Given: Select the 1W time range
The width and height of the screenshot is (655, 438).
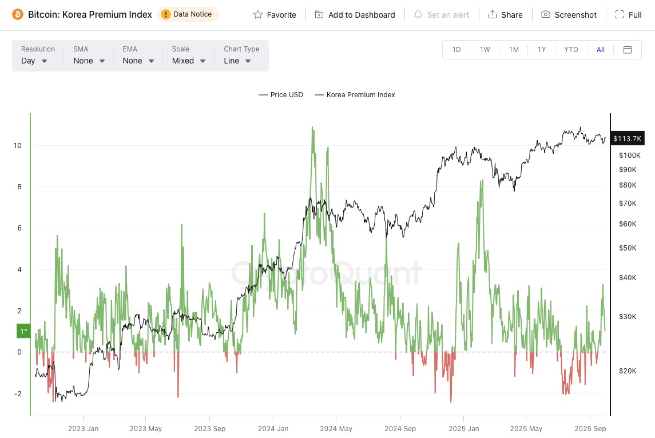Looking at the screenshot, I should tap(485, 50).
